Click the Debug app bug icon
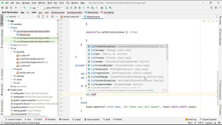The width and height of the screenshot is (222, 125). coord(79,8)
